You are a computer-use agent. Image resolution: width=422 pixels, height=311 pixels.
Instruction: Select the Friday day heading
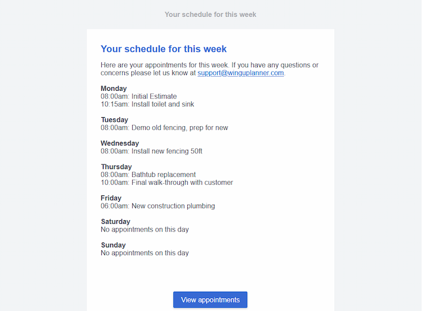tap(111, 198)
